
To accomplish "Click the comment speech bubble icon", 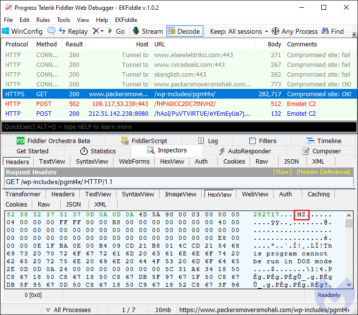I will tap(51, 31).
